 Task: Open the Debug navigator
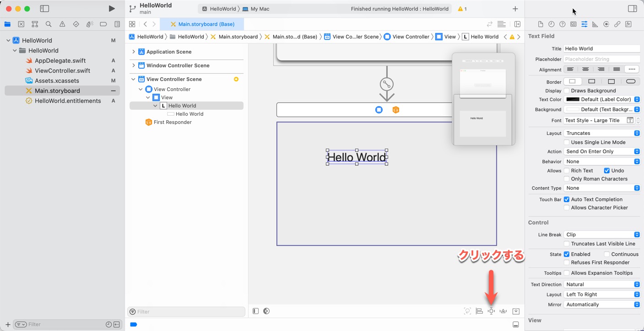tap(90, 24)
